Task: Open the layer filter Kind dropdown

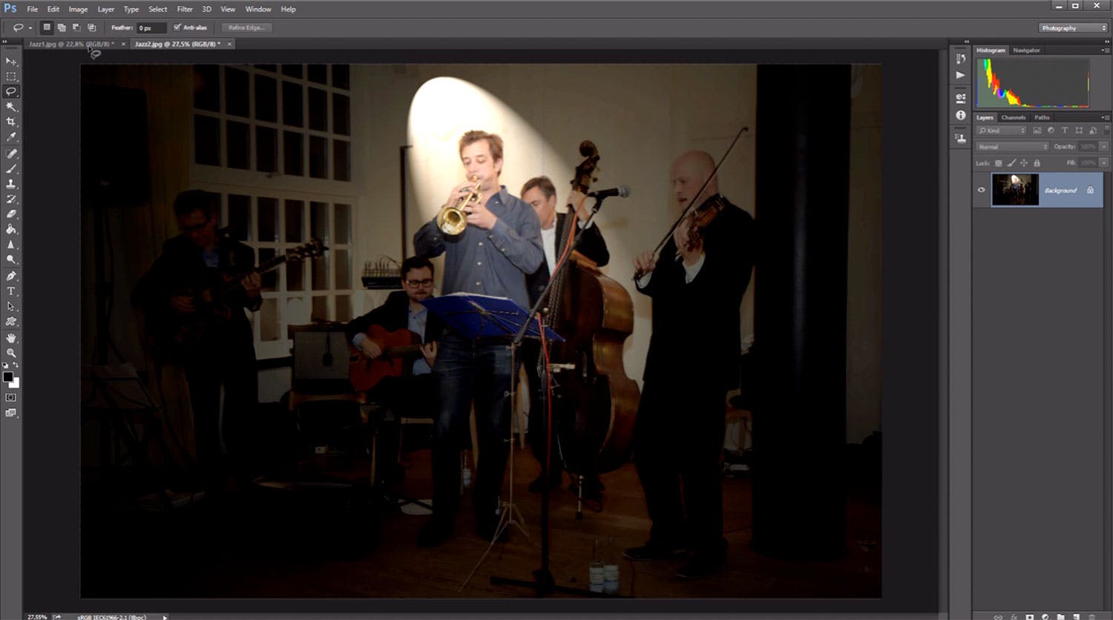Action: (x=1002, y=131)
